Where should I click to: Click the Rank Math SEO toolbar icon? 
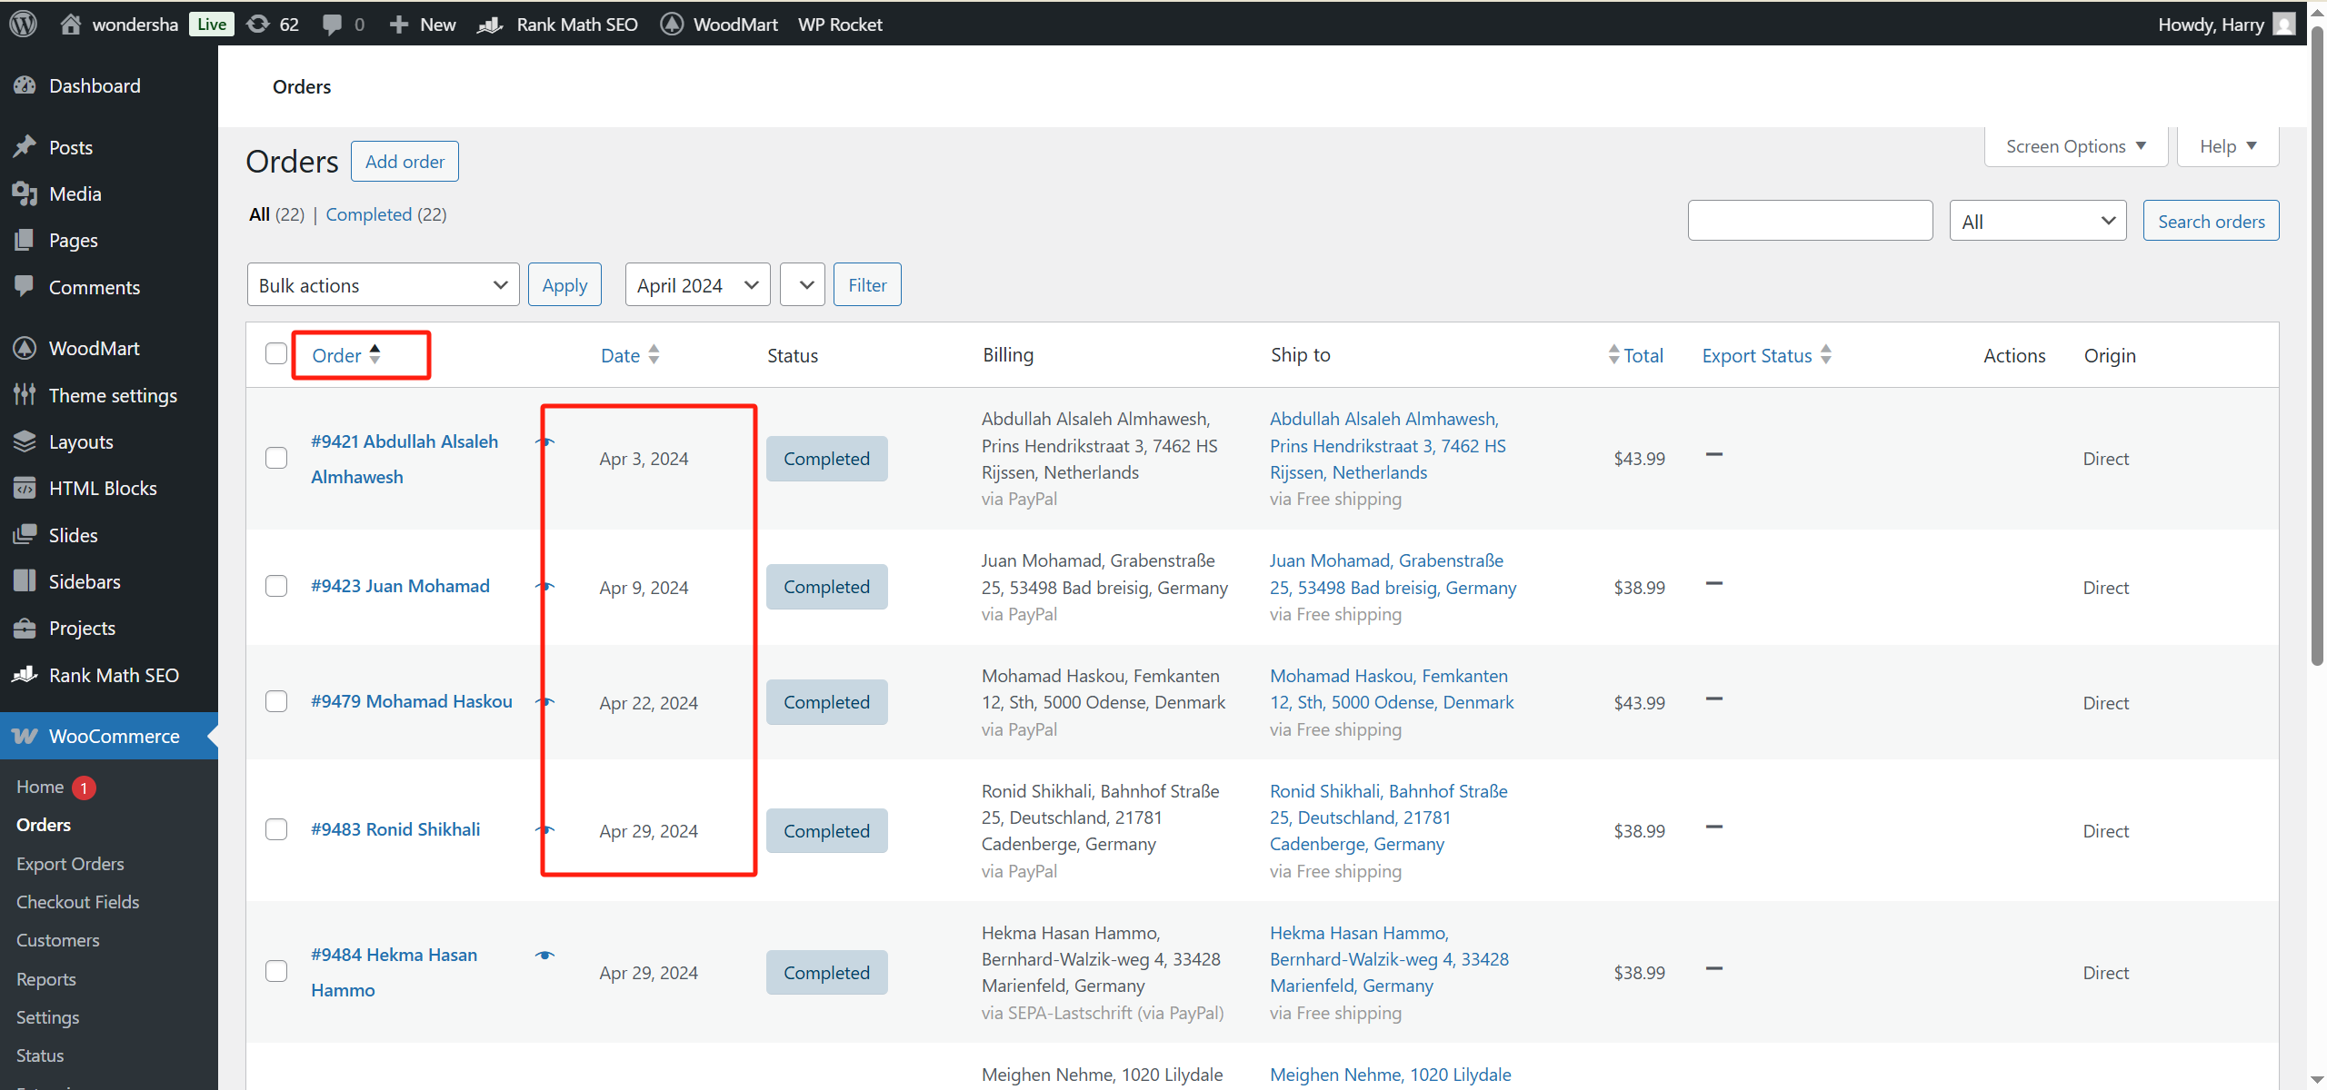tap(490, 24)
